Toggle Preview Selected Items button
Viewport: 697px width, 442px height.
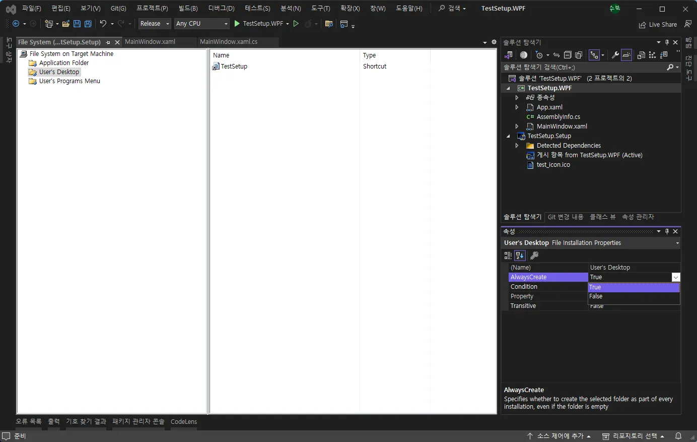tap(626, 55)
